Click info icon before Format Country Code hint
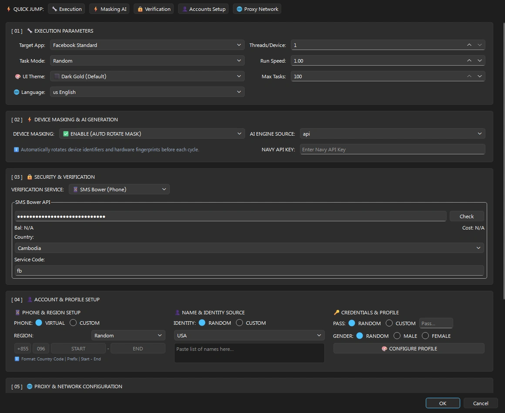This screenshot has width=505, height=413. [x=17, y=359]
